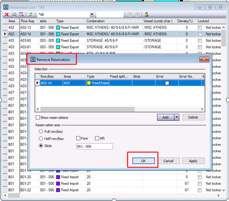
Task: Click the printer icon in toolbar
Action: [x=14, y=15]
